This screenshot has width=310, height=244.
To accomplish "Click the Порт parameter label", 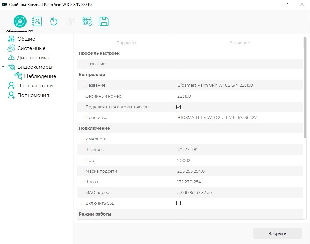I will tap(91, 161).
